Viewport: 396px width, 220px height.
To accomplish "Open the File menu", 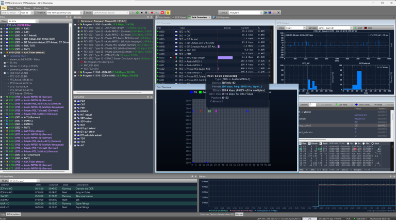I will (x=4, y=8).
